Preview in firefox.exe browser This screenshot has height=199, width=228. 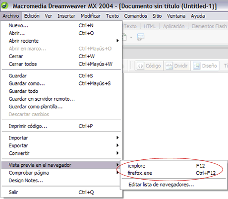coord(174,173)
